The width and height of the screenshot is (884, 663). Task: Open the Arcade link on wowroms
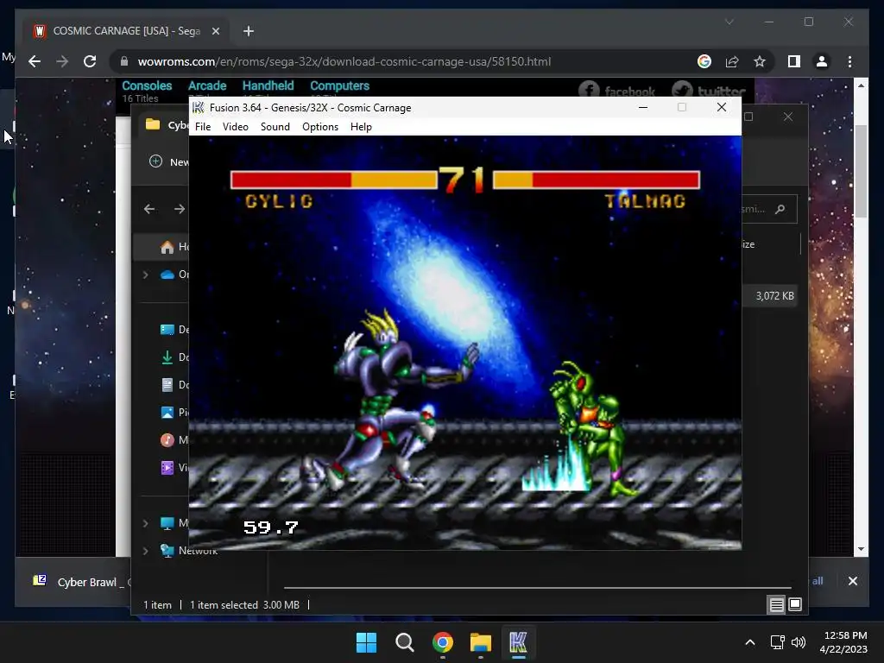pyautogui.click(x=207, y=85)
